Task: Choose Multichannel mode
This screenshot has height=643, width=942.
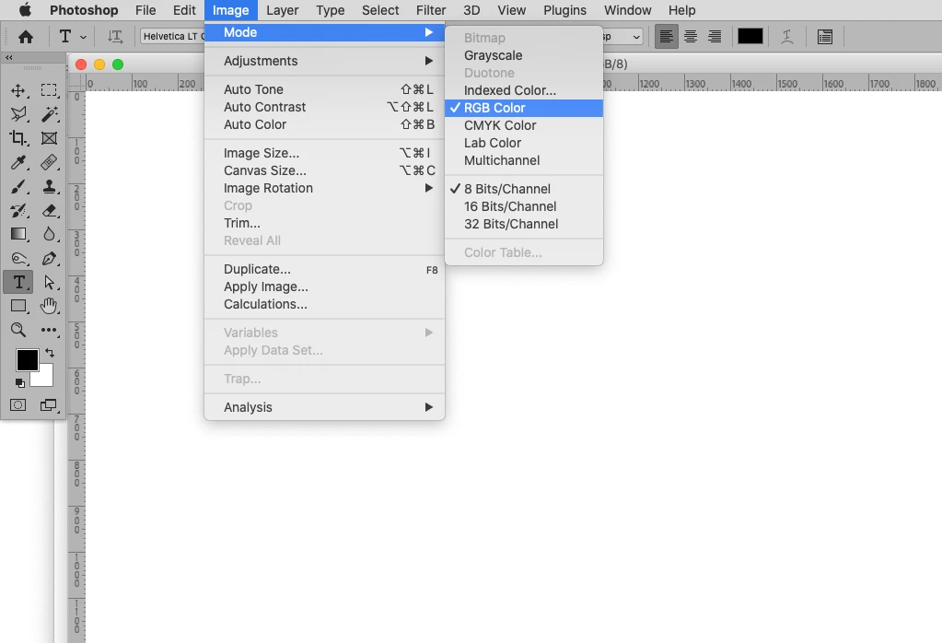Action: [x=524, y=160]
